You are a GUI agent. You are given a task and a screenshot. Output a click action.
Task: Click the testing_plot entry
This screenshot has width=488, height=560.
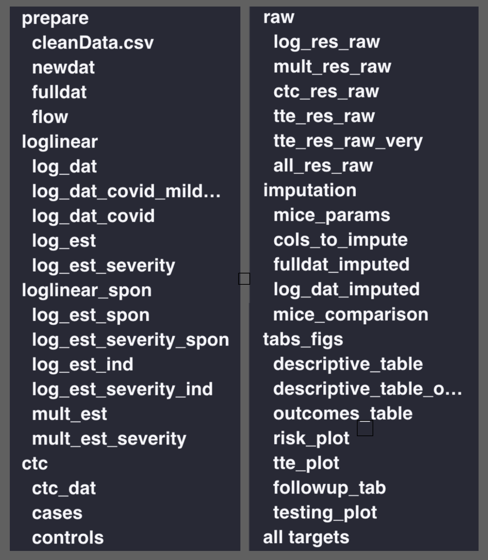click(325, 512)
